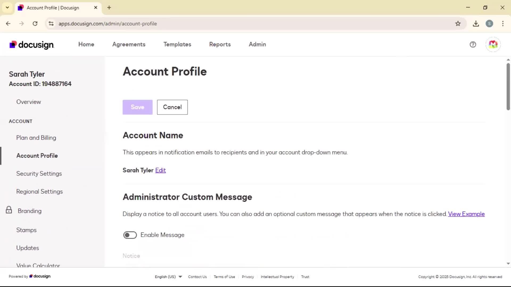Open Chrome three-dot menu
The width and height of the screenshot is (511, 287).
pos(503,24)
